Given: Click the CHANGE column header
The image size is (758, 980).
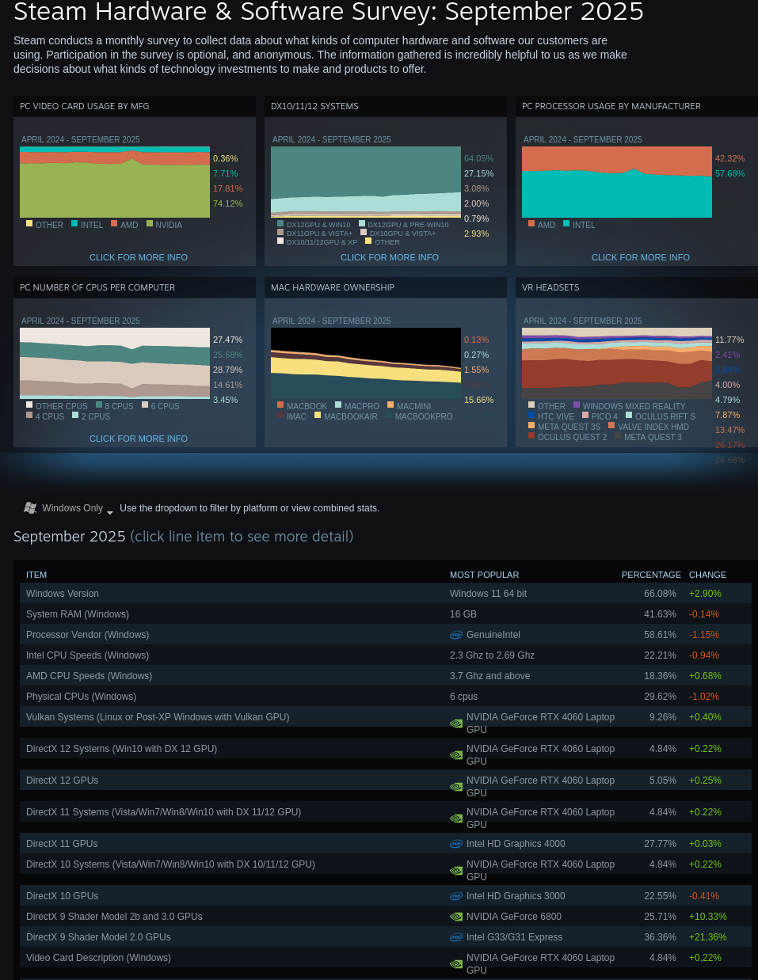Looking at the screenshot, I should [707, 575].
